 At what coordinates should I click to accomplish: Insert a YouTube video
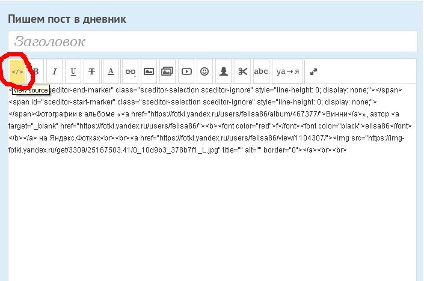(186, 71)
